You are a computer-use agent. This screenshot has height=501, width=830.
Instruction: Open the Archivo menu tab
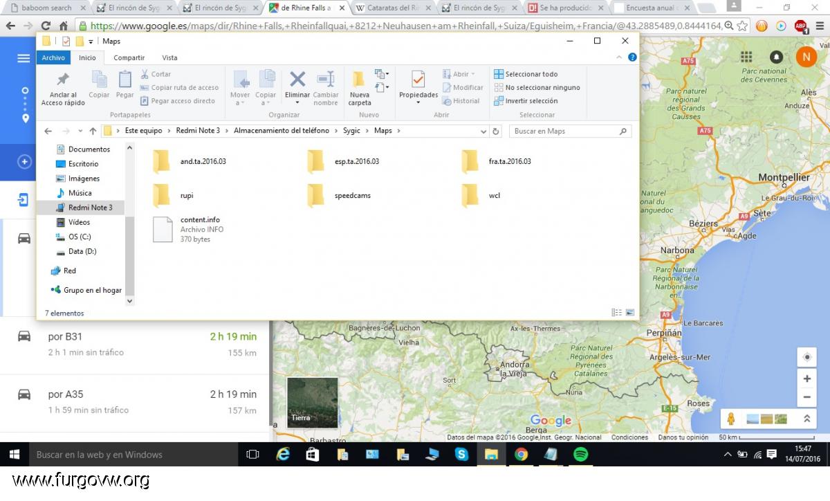click(x=53, y=58)
